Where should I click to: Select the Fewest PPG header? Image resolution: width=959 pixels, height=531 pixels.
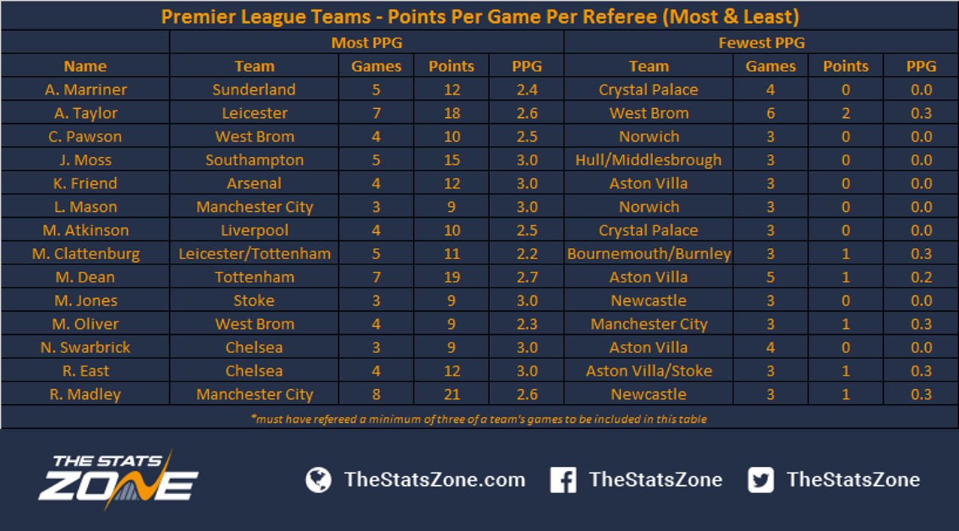(761, 43)
